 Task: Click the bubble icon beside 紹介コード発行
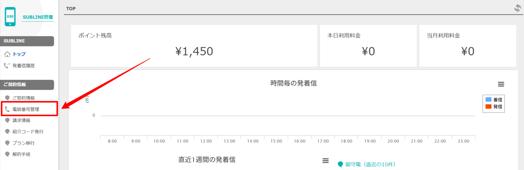7,132
